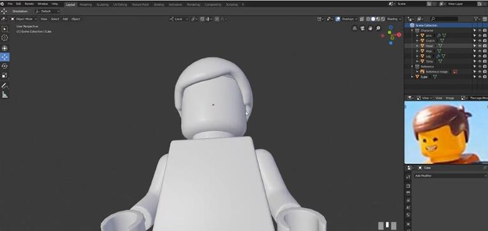Open the image editor's editor type menu

[411, 98]
